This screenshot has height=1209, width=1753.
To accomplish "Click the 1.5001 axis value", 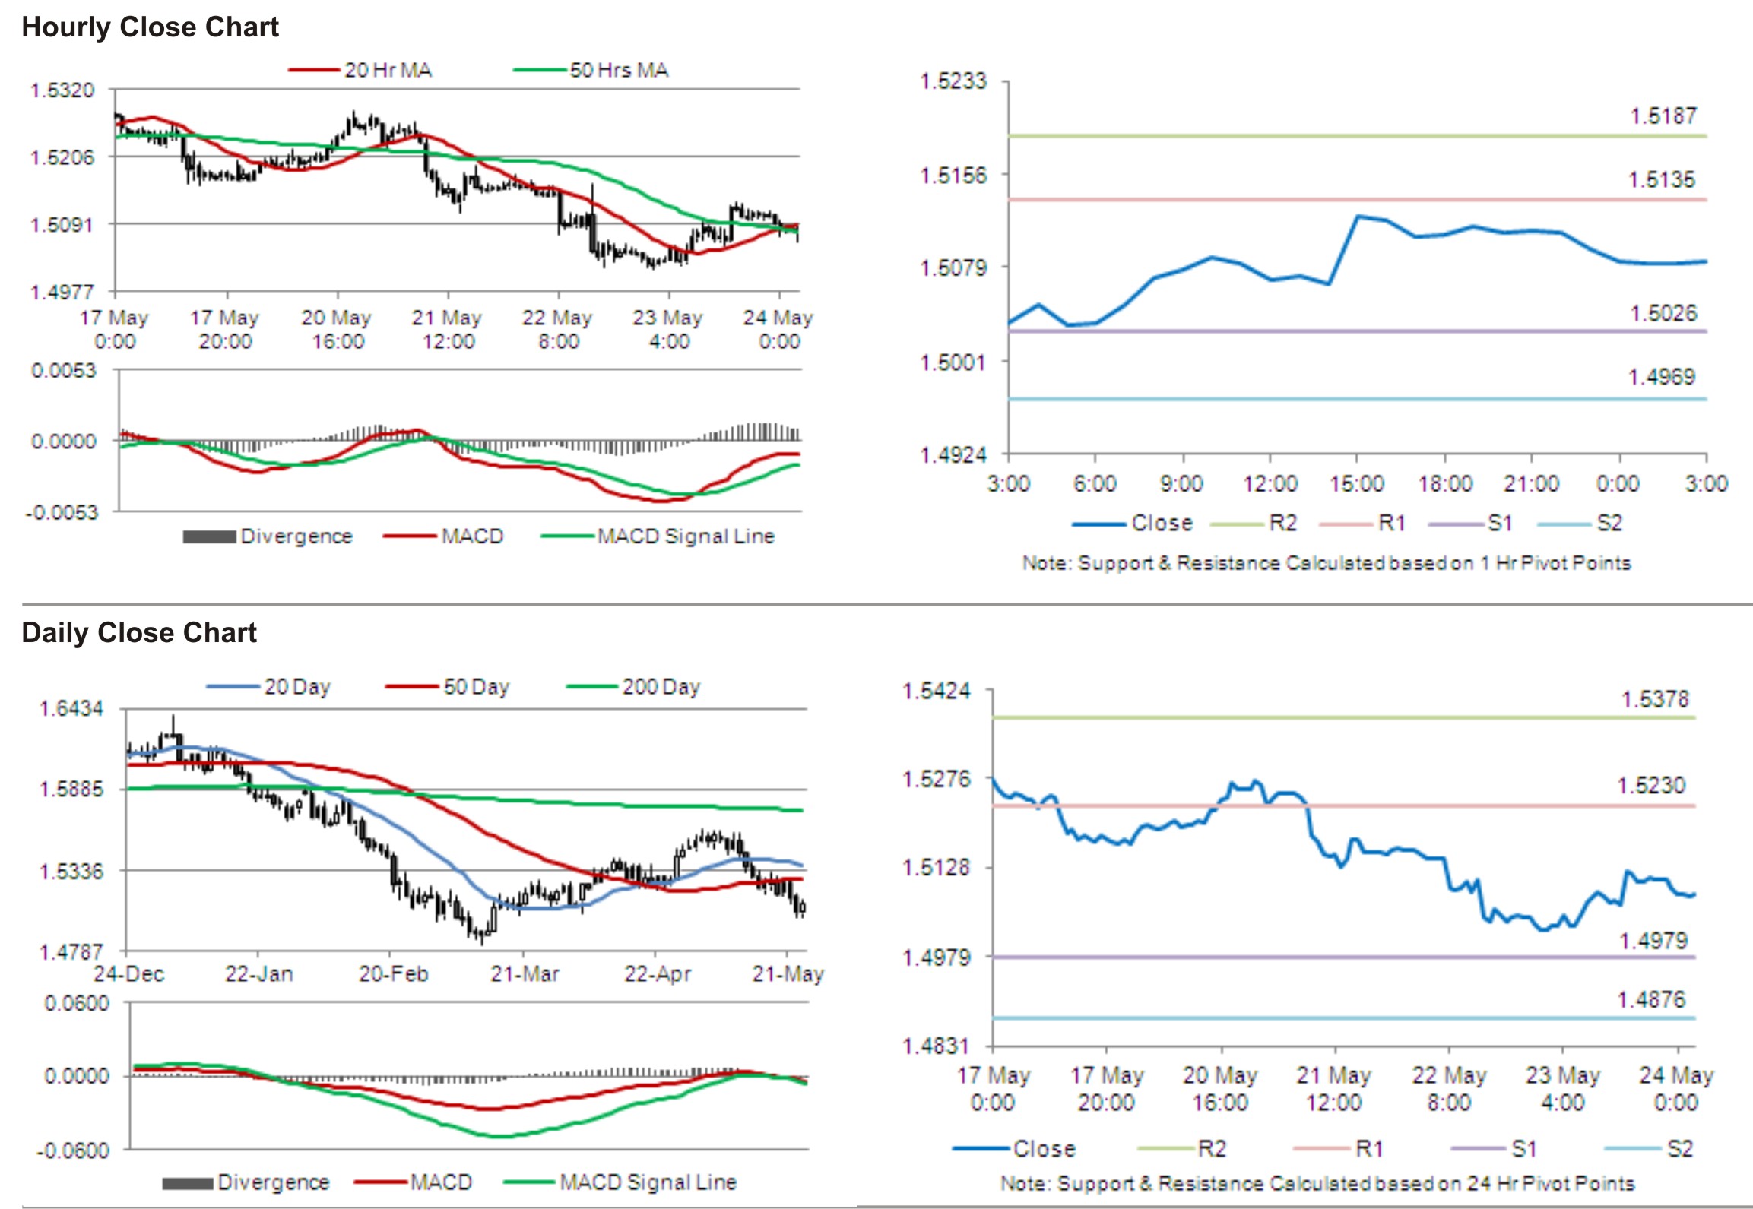I will tap(953, 362).
